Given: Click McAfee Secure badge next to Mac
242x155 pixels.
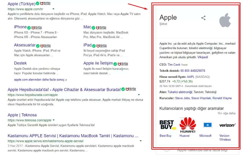Looking at the screenshot, I should 101,28.
